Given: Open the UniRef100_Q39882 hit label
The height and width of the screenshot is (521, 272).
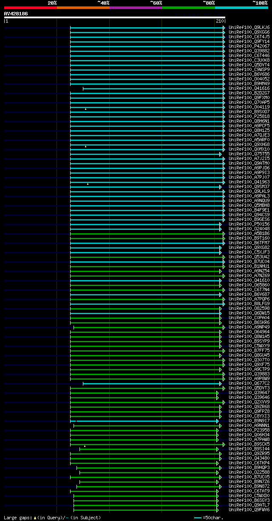Looking at the screenshot, I should (x=249, y=51).
